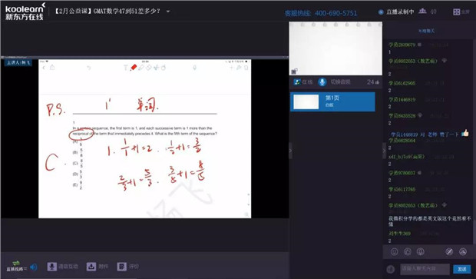The height and width of the screenshot is (279, 476).
Task: Click the rightmost chat toolbar icon
Action: click(463, 251)
